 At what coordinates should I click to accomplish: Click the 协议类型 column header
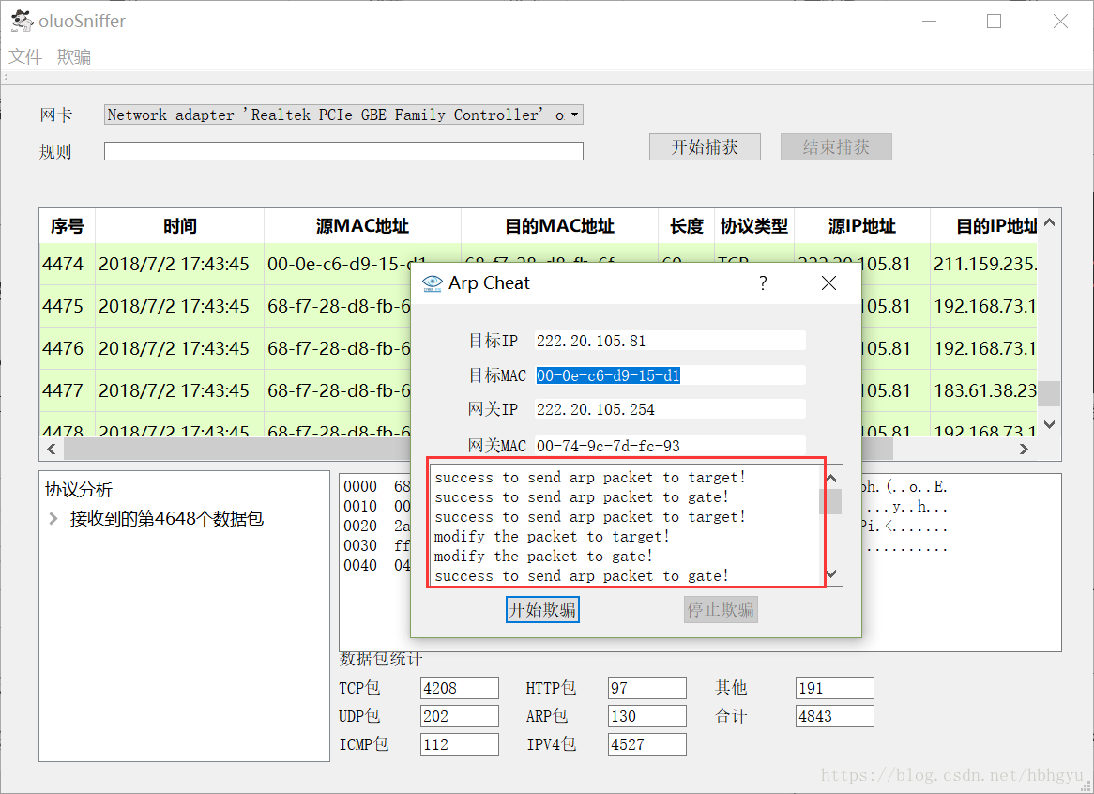coord(754,226)
